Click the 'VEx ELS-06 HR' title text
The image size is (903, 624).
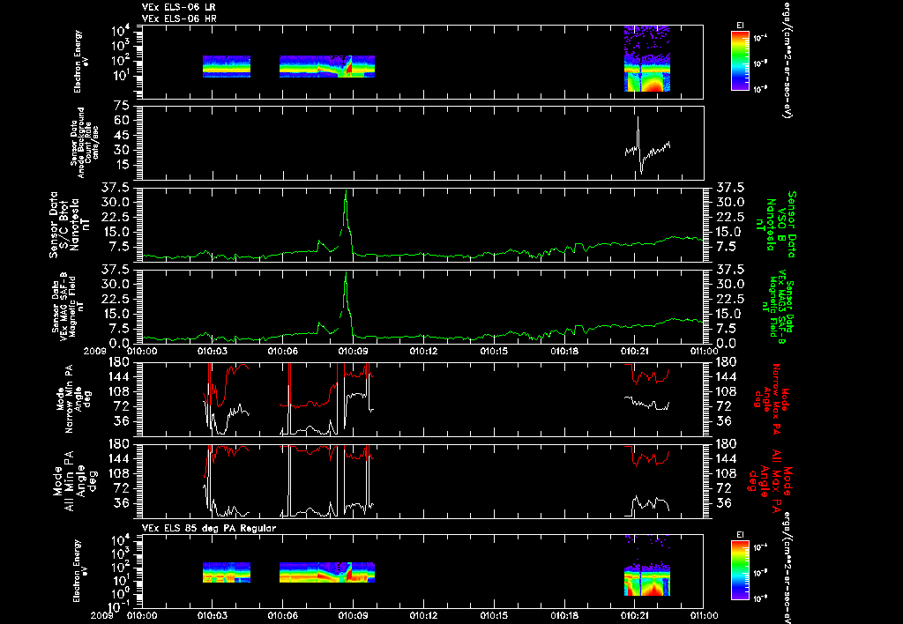tap(179, 19)
